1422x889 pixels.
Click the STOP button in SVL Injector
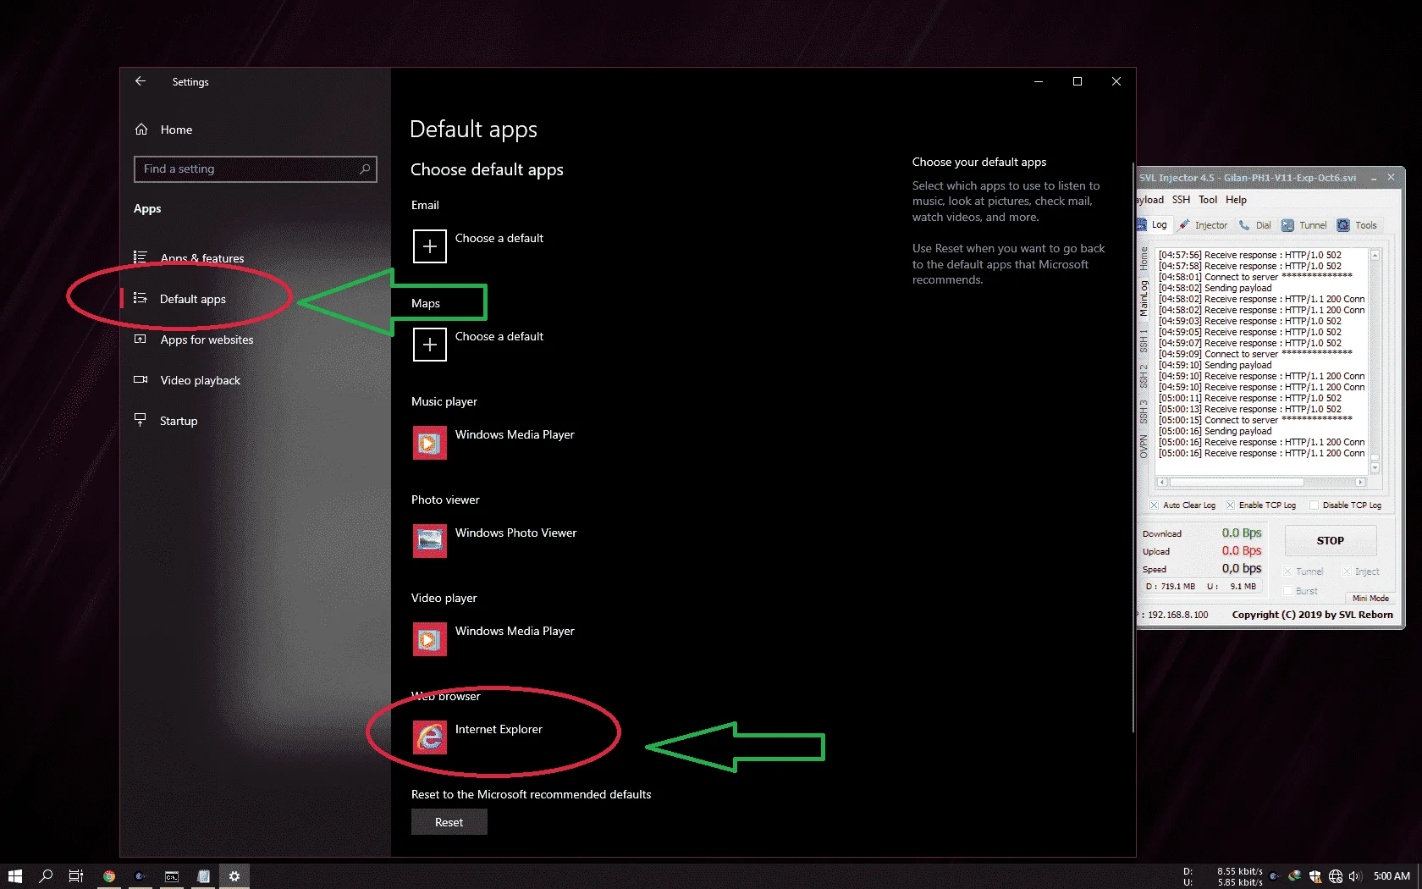[1331, 541]
